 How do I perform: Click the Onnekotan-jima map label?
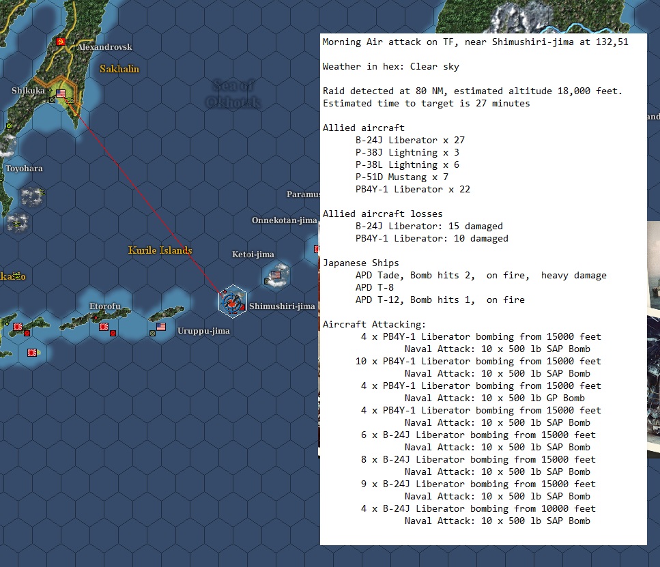284,220
